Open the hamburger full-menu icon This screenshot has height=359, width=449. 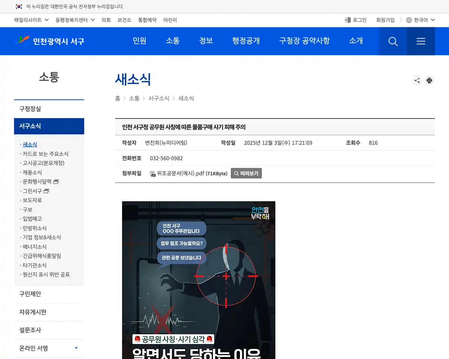click(421, 41)
